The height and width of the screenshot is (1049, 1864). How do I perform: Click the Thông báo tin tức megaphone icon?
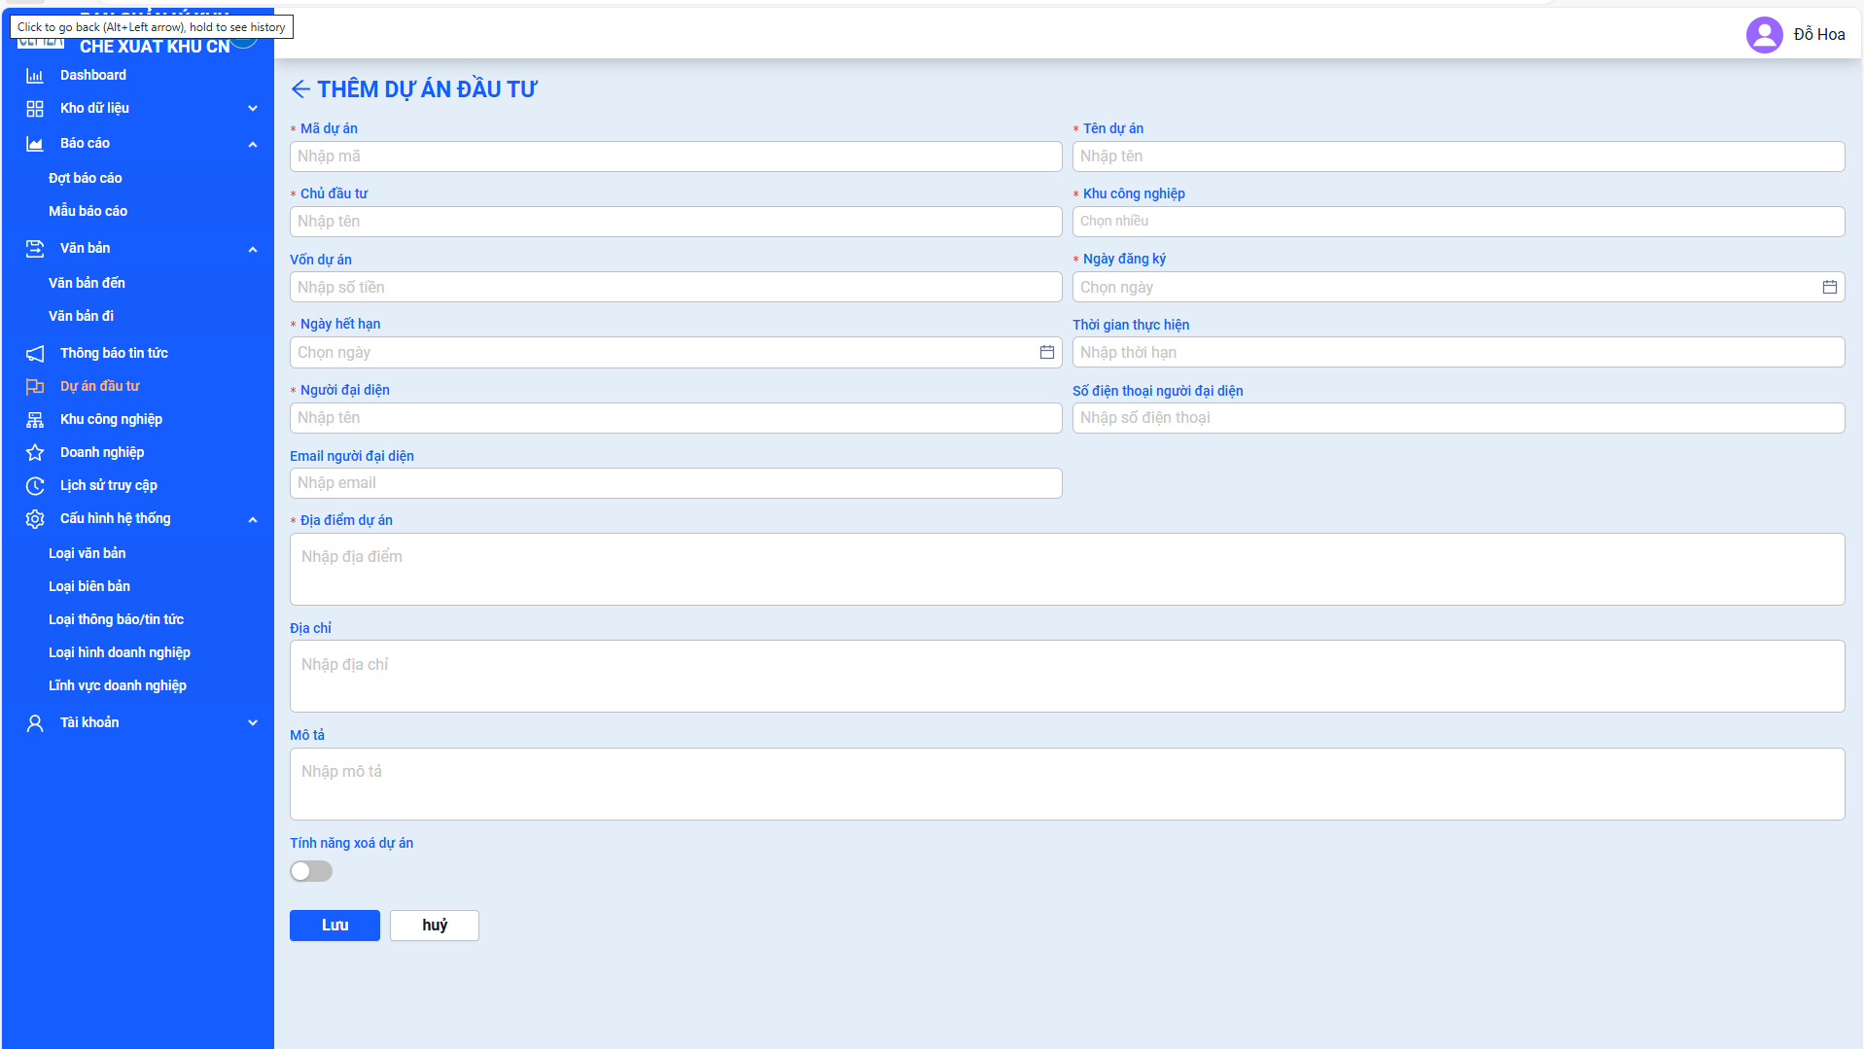(x=35, y=354)
